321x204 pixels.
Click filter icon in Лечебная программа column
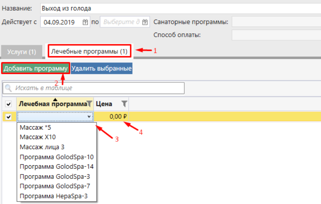coord(89,104)
